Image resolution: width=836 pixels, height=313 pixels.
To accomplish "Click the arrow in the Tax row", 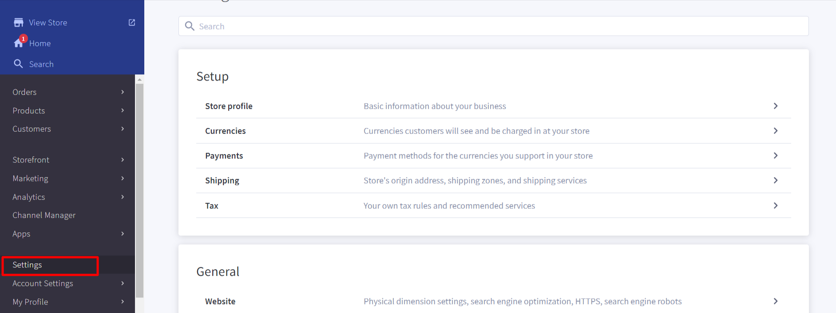I will pyautogui.click(x=776, y=205).
